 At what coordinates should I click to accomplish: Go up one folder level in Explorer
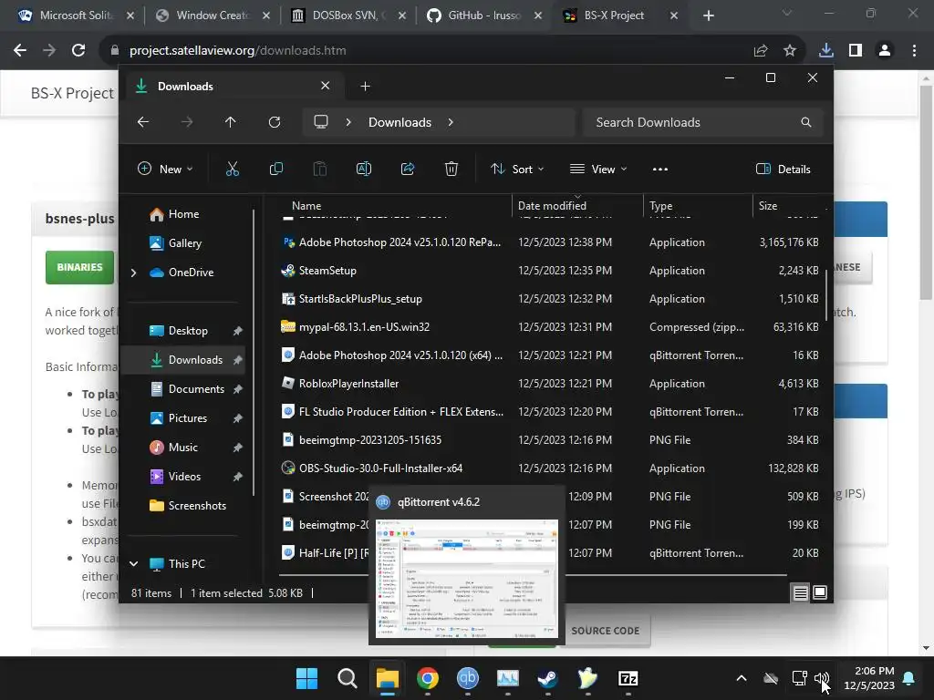point(230,122)
